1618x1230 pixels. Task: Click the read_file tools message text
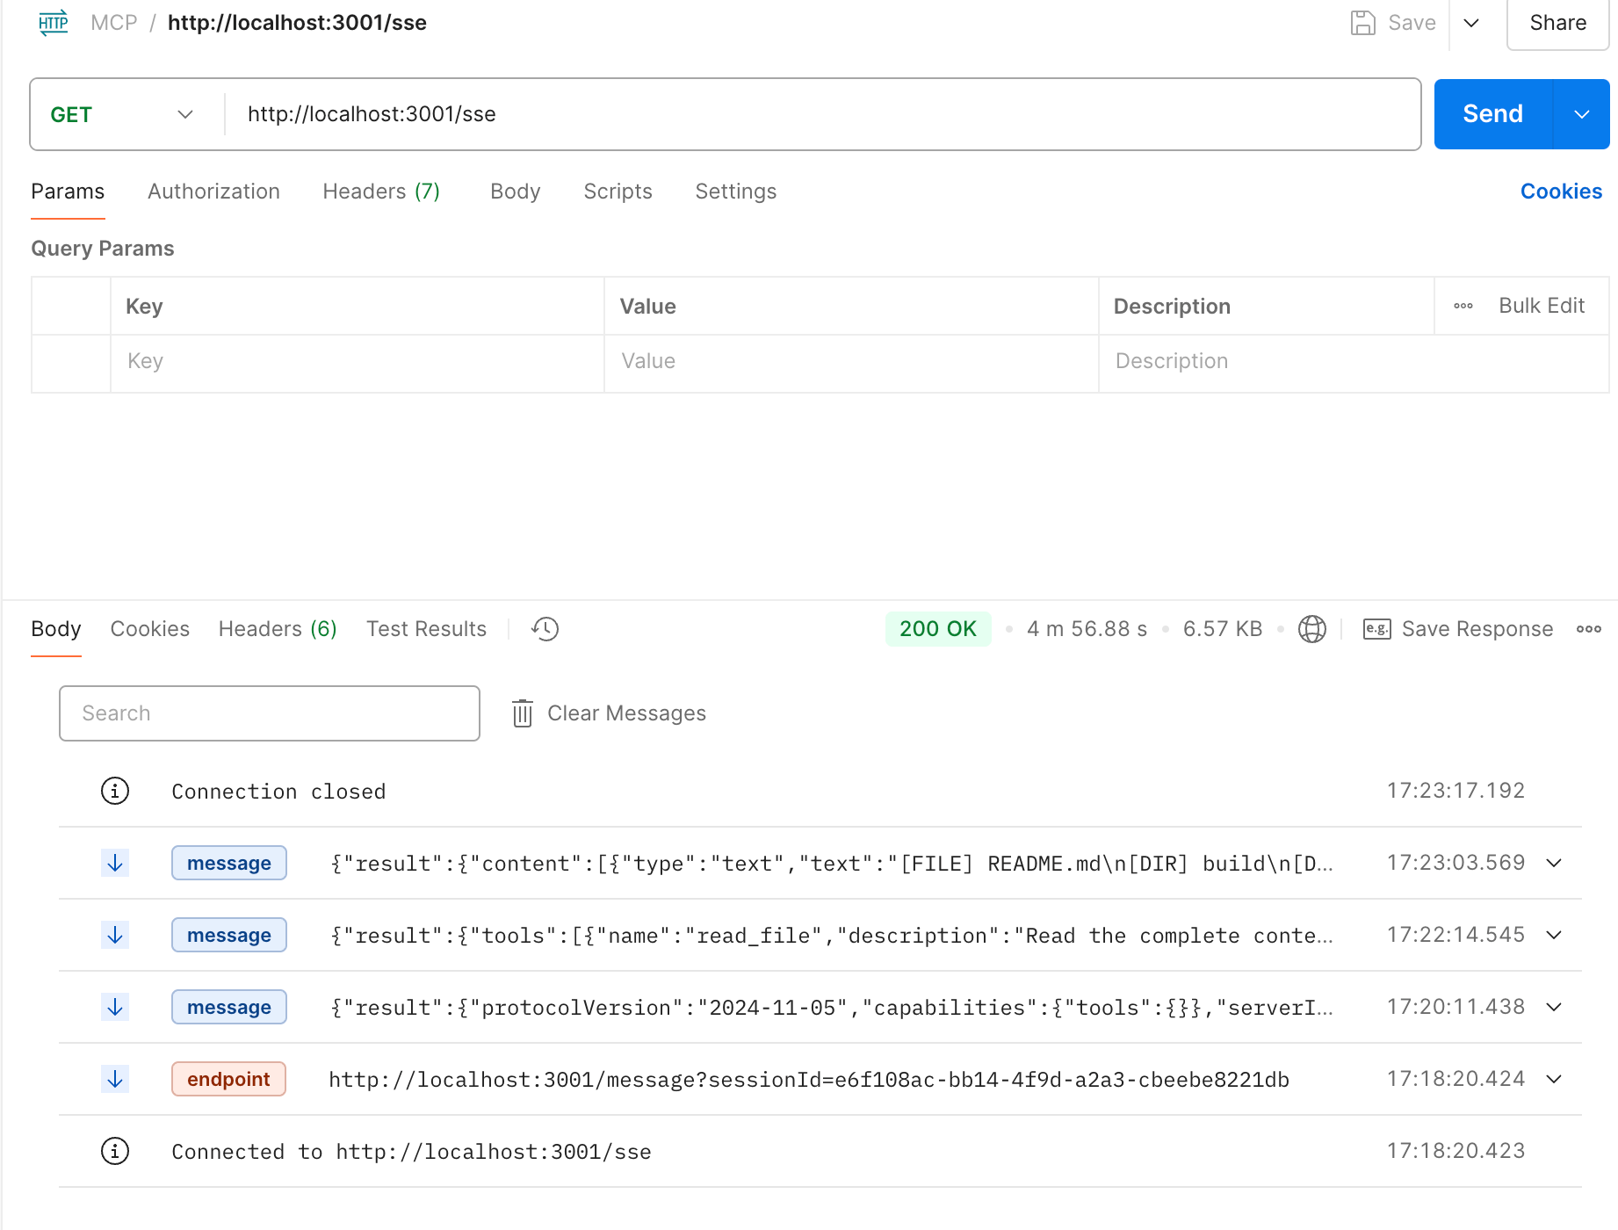pos(832,936)
